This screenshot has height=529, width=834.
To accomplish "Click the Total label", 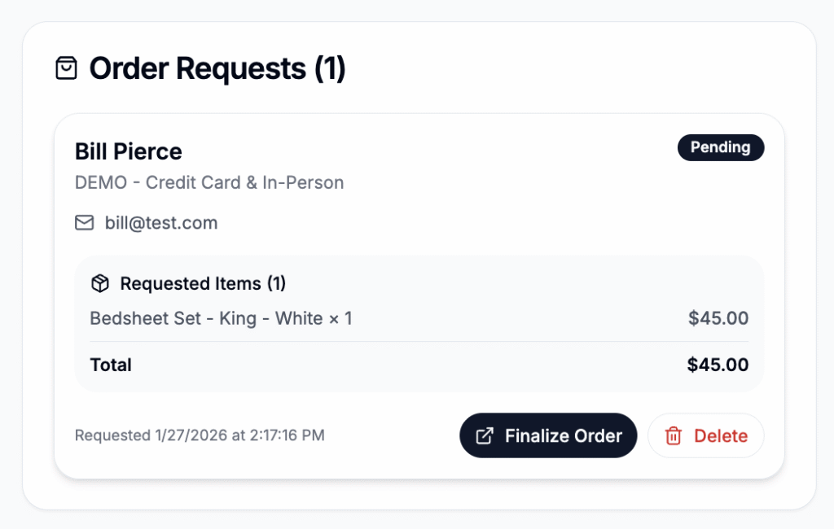I will pos(111,365).
